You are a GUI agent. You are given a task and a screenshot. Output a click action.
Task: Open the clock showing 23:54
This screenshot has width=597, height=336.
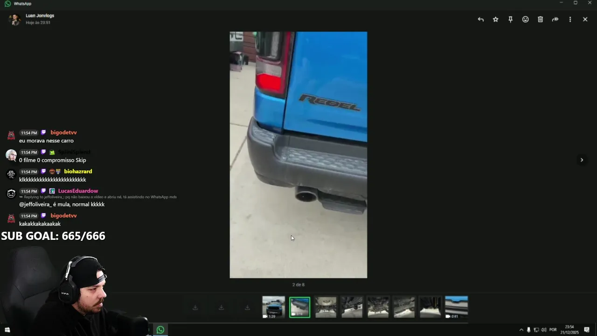569,329
